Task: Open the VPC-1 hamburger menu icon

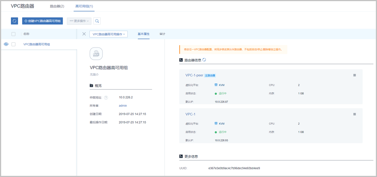Action: click(354, 114)
